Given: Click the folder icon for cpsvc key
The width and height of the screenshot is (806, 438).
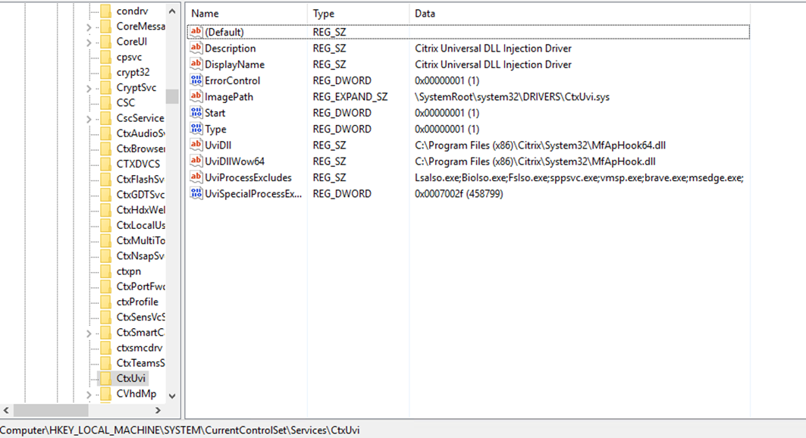Looking at the screenshot, I should 105,57.
